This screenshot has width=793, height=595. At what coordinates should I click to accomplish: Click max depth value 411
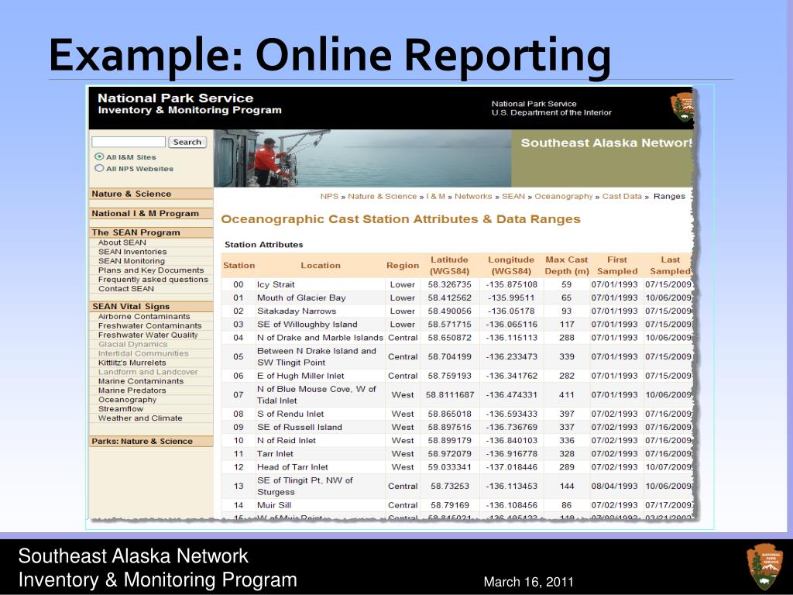566,394
